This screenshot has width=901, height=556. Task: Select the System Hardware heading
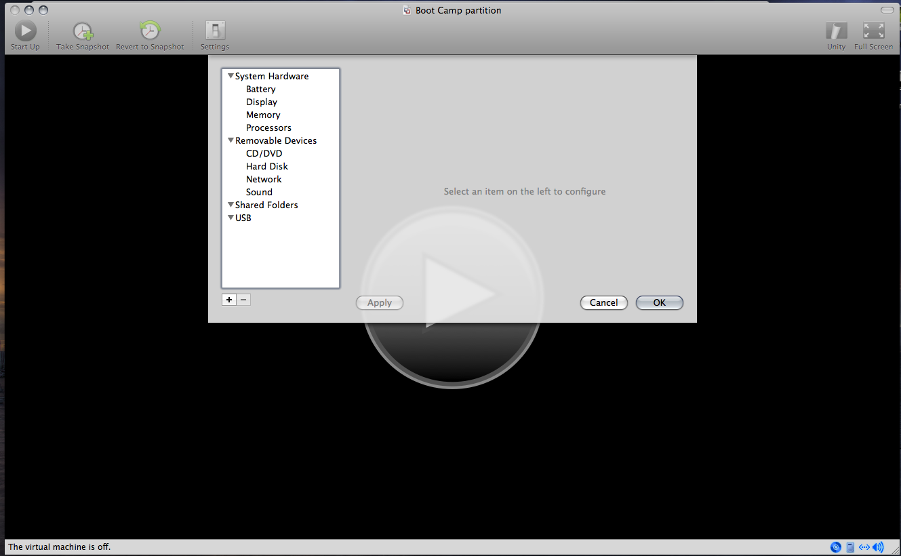(272, 76)
